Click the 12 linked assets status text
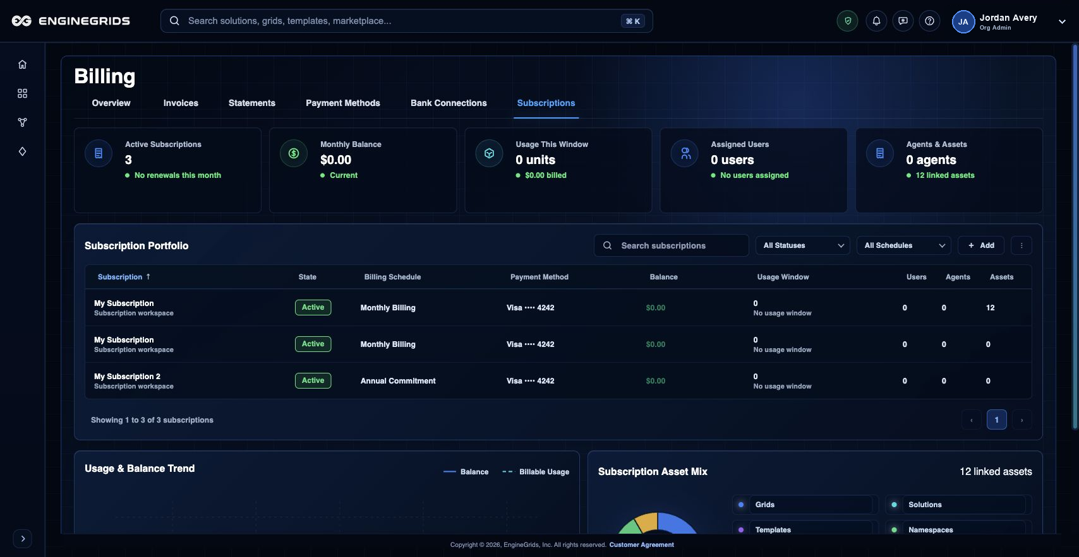This screenshot has height=557, width=1079. [945, 175]
